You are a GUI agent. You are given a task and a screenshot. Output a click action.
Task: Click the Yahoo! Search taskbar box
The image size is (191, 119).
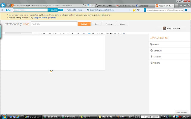[x=150, y=117]
